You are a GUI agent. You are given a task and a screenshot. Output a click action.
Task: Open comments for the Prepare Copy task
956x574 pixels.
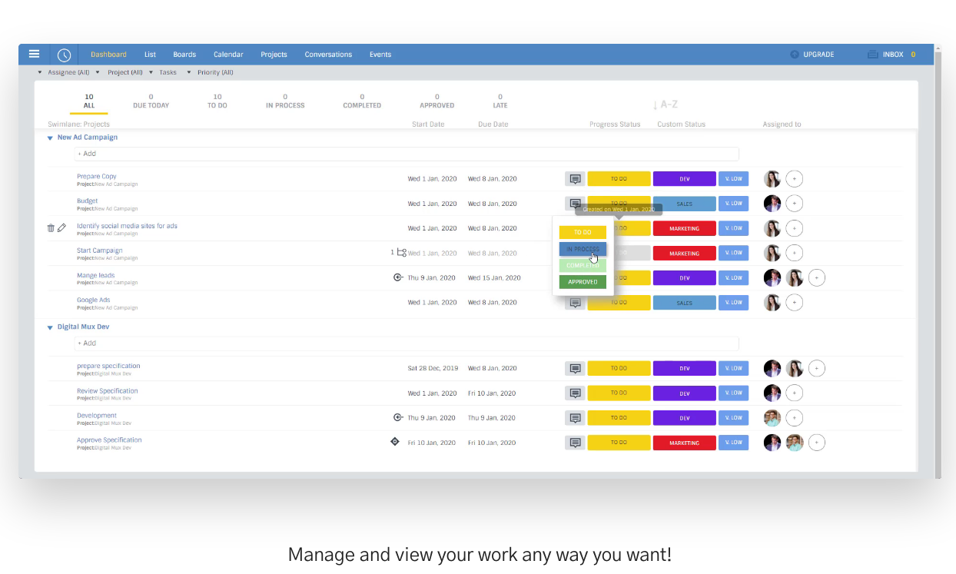tap(574, 179)
